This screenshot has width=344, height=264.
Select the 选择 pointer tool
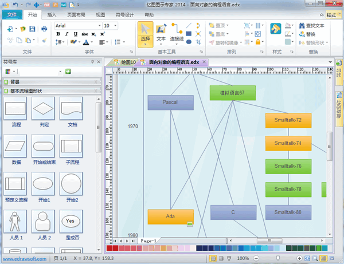click(x=145, y=32)
